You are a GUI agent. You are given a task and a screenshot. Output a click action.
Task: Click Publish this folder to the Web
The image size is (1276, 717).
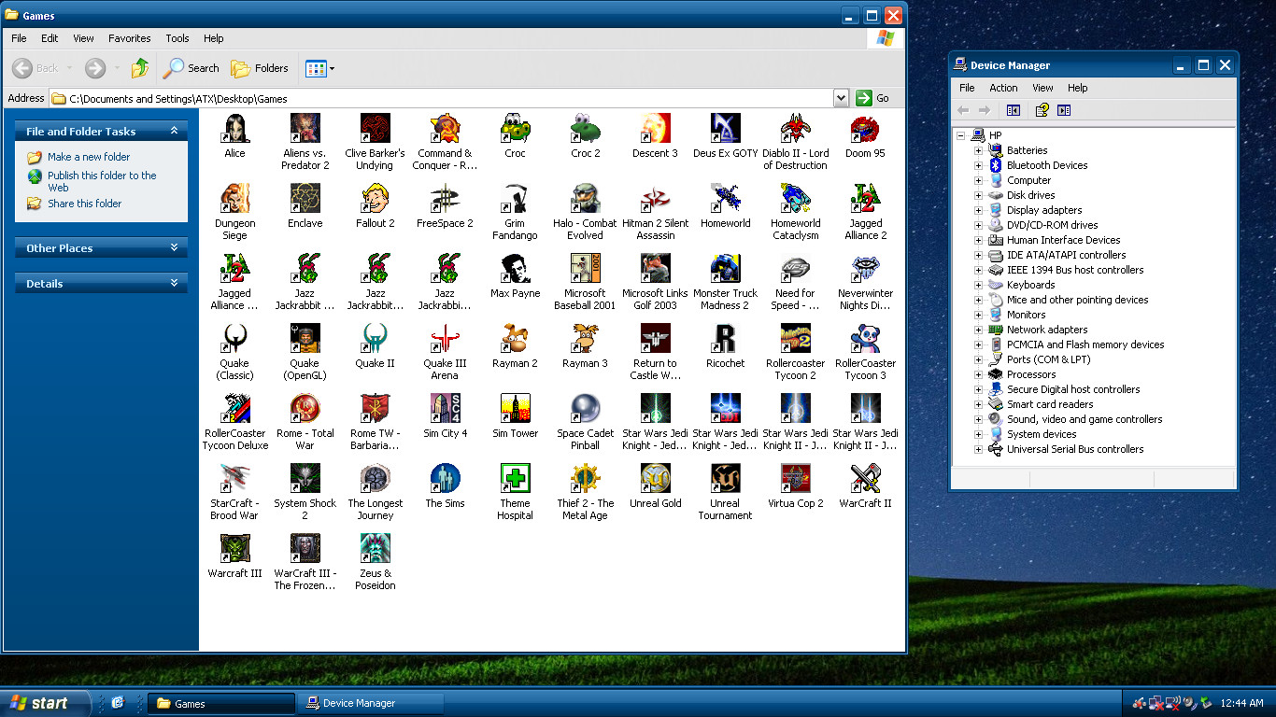[102, 181]
